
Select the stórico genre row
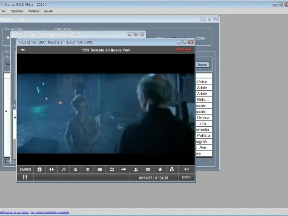(x=203, y=82)
